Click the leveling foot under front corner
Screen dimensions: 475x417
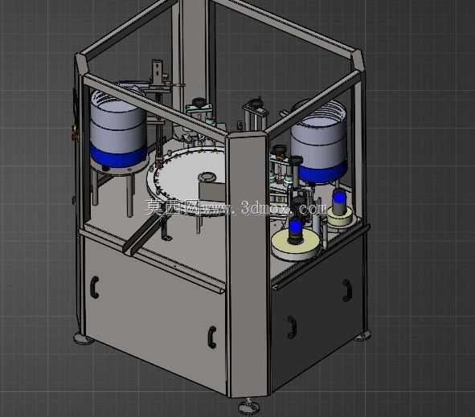tap(249, 407)
